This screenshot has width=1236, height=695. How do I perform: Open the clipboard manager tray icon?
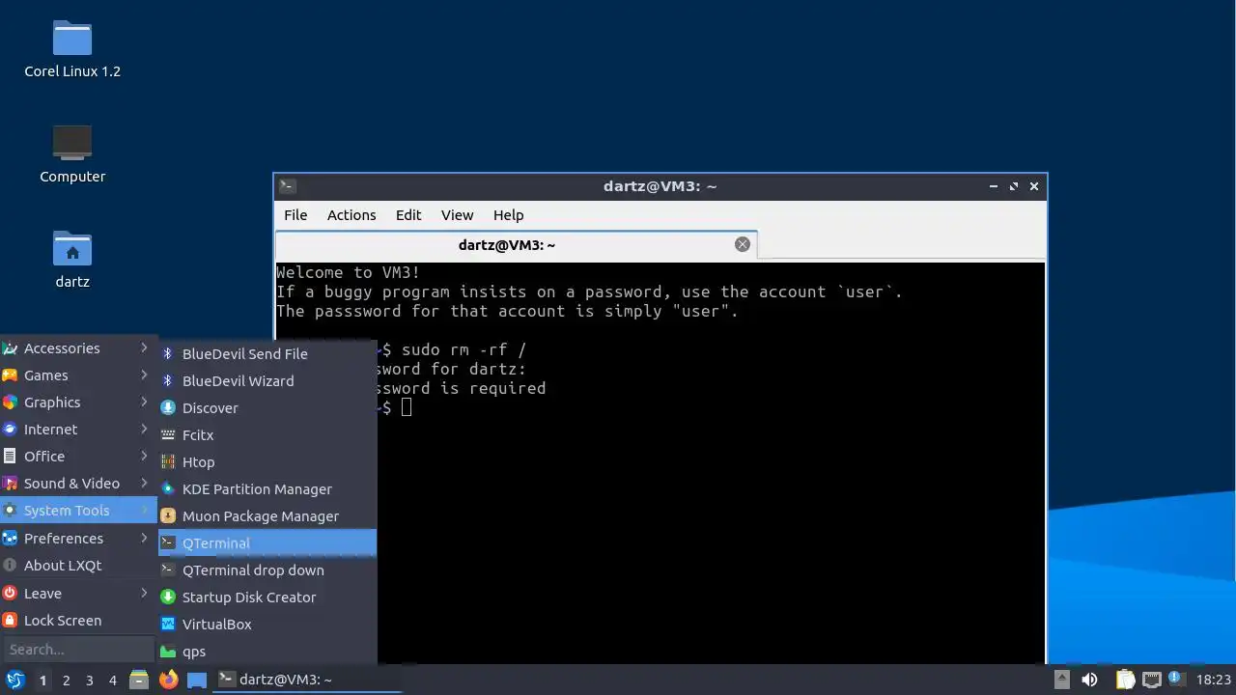pyautogui.click(x=1126, y=680)
